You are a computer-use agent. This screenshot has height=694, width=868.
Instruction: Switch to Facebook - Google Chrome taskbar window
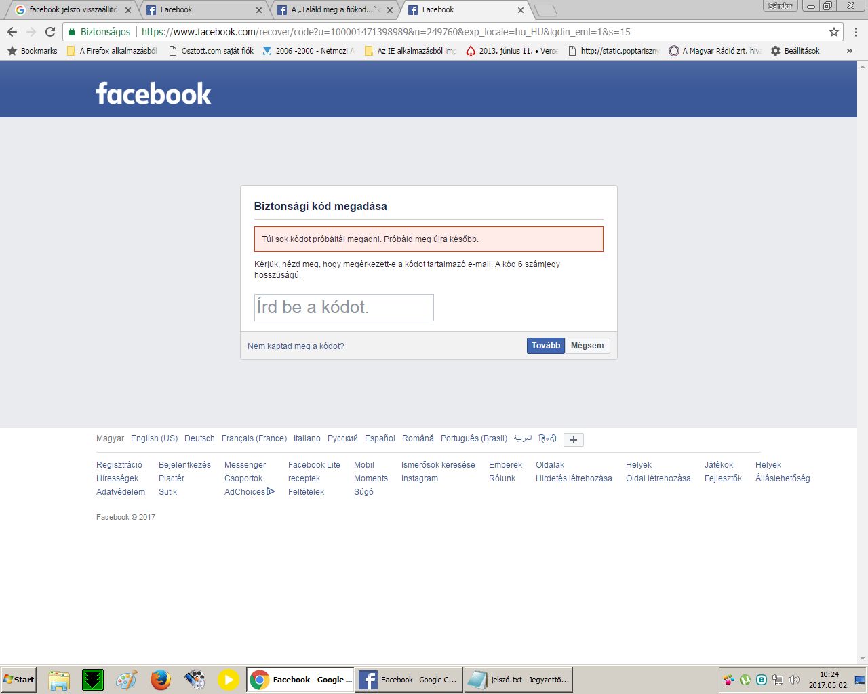409,680
